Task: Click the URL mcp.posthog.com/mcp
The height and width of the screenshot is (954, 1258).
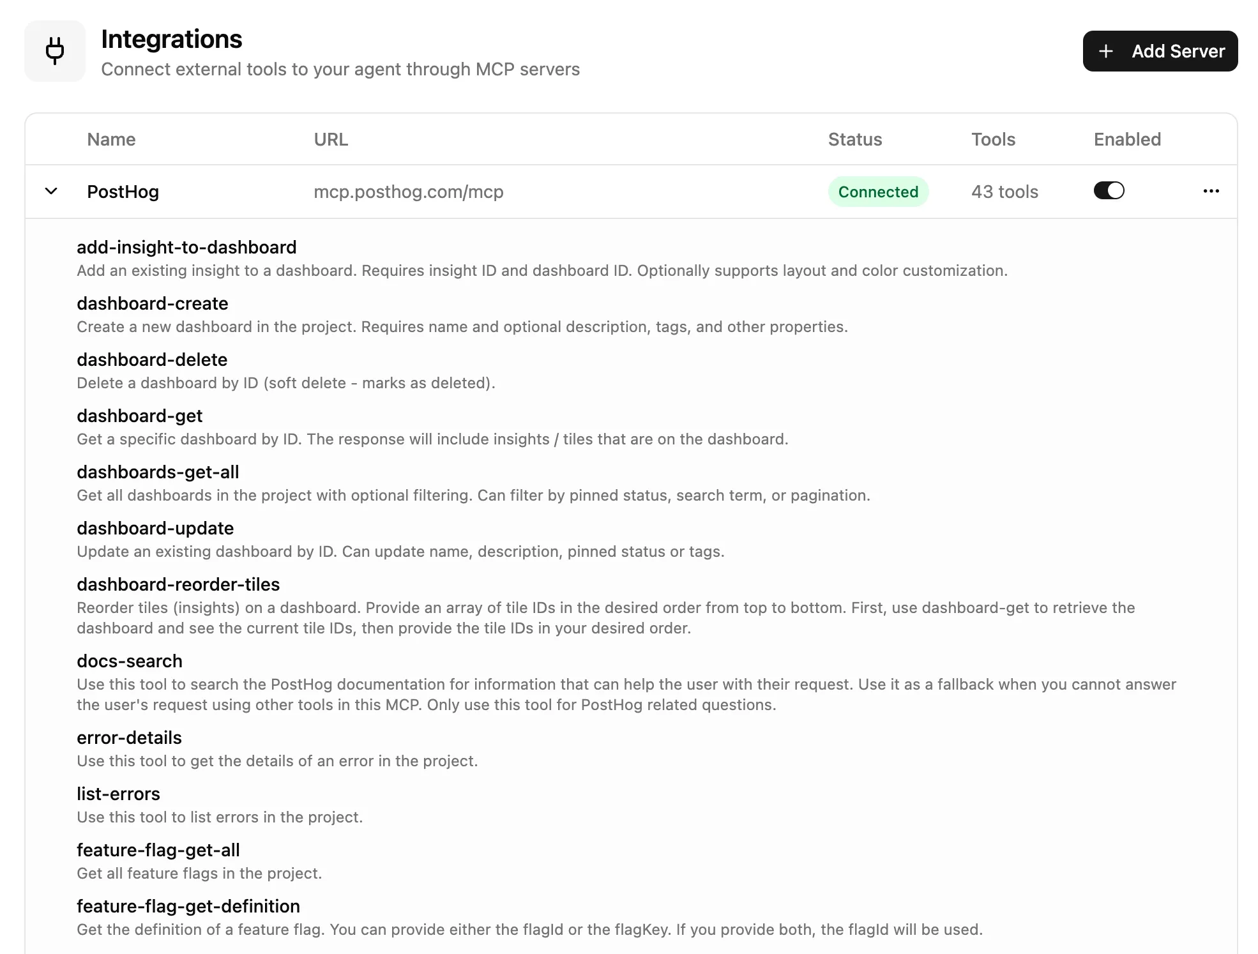Action: click(409, 192)
